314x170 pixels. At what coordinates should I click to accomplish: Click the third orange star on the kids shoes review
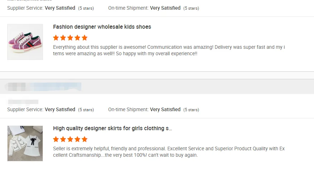70,38
